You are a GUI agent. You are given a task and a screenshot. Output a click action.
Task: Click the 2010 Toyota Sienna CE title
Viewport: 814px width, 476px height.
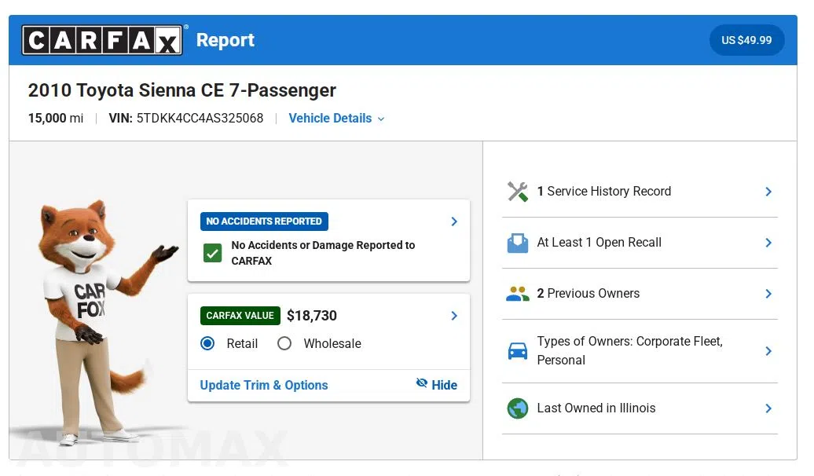pos(182,90)
